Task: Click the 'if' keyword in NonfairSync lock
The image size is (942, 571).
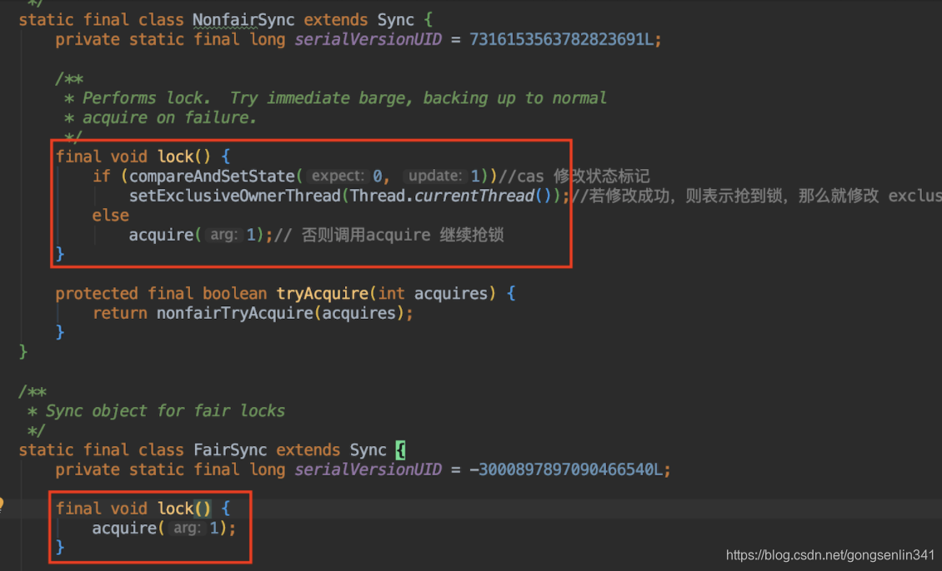Action: coord(102,176)
